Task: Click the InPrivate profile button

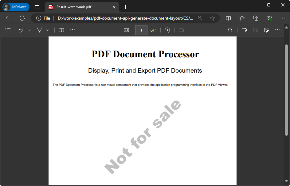Action: tap(16, 7)
